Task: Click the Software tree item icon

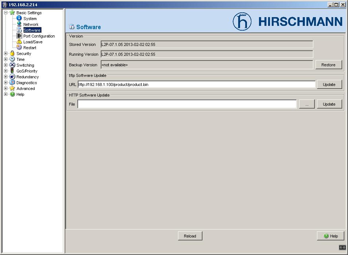Action: pos(19,30)
